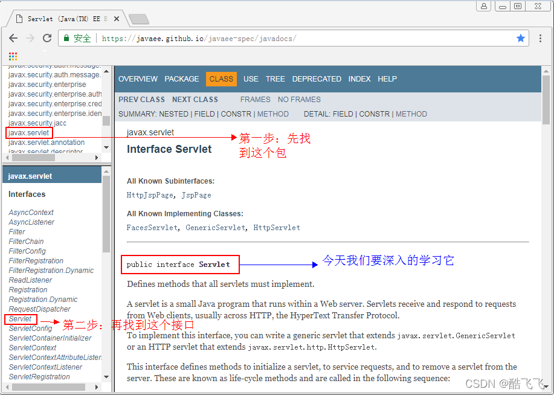Open the JspPage subinterface link
This screenshot has height=395, width=554.
[196, 195]
